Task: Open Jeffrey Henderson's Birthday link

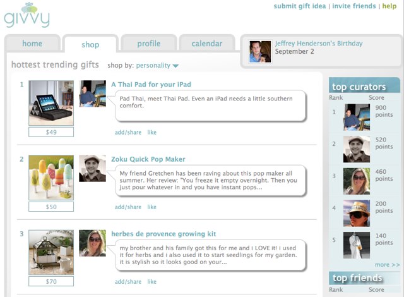Action: click(x=319, y=44)
